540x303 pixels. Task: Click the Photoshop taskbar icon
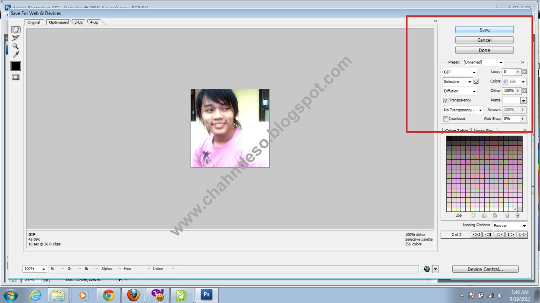click(x=207, y=295)
